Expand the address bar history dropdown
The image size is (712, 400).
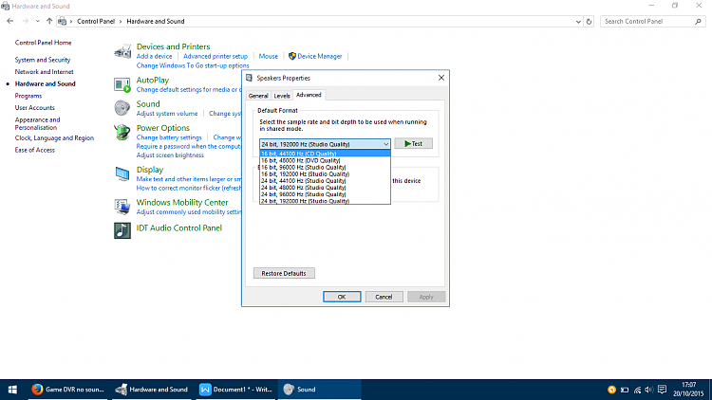coord(578,21)
